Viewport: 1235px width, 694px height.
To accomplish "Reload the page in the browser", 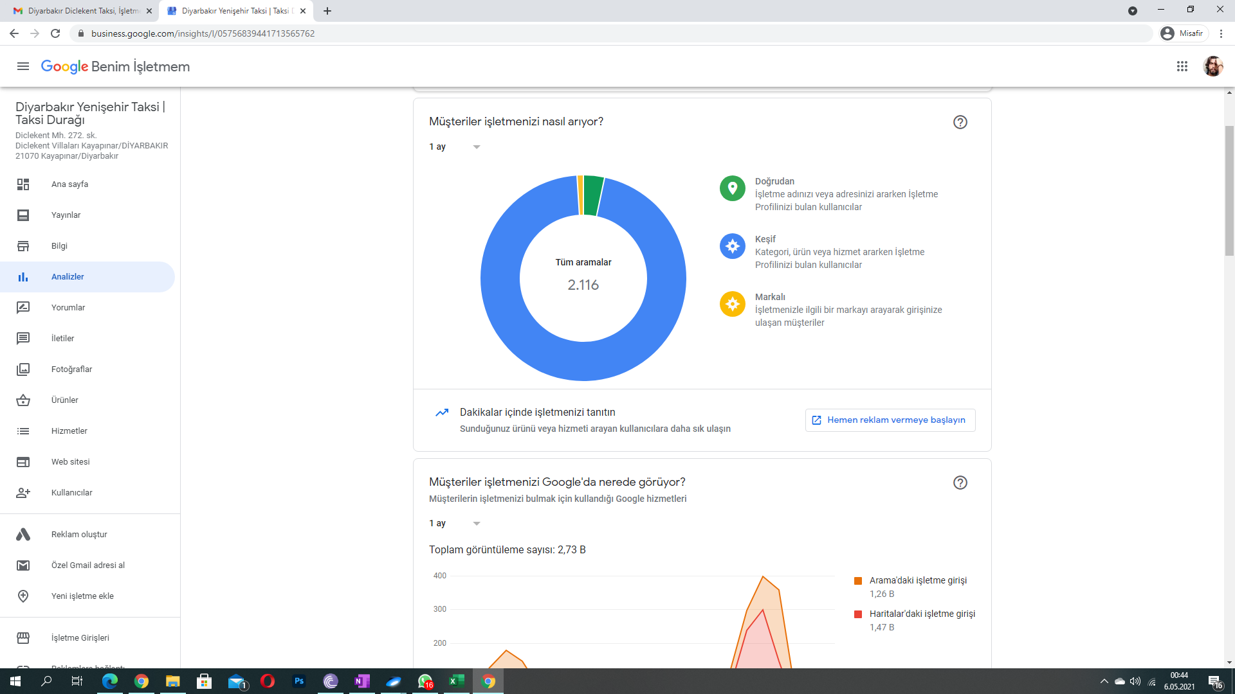I will tap(55, 33).
